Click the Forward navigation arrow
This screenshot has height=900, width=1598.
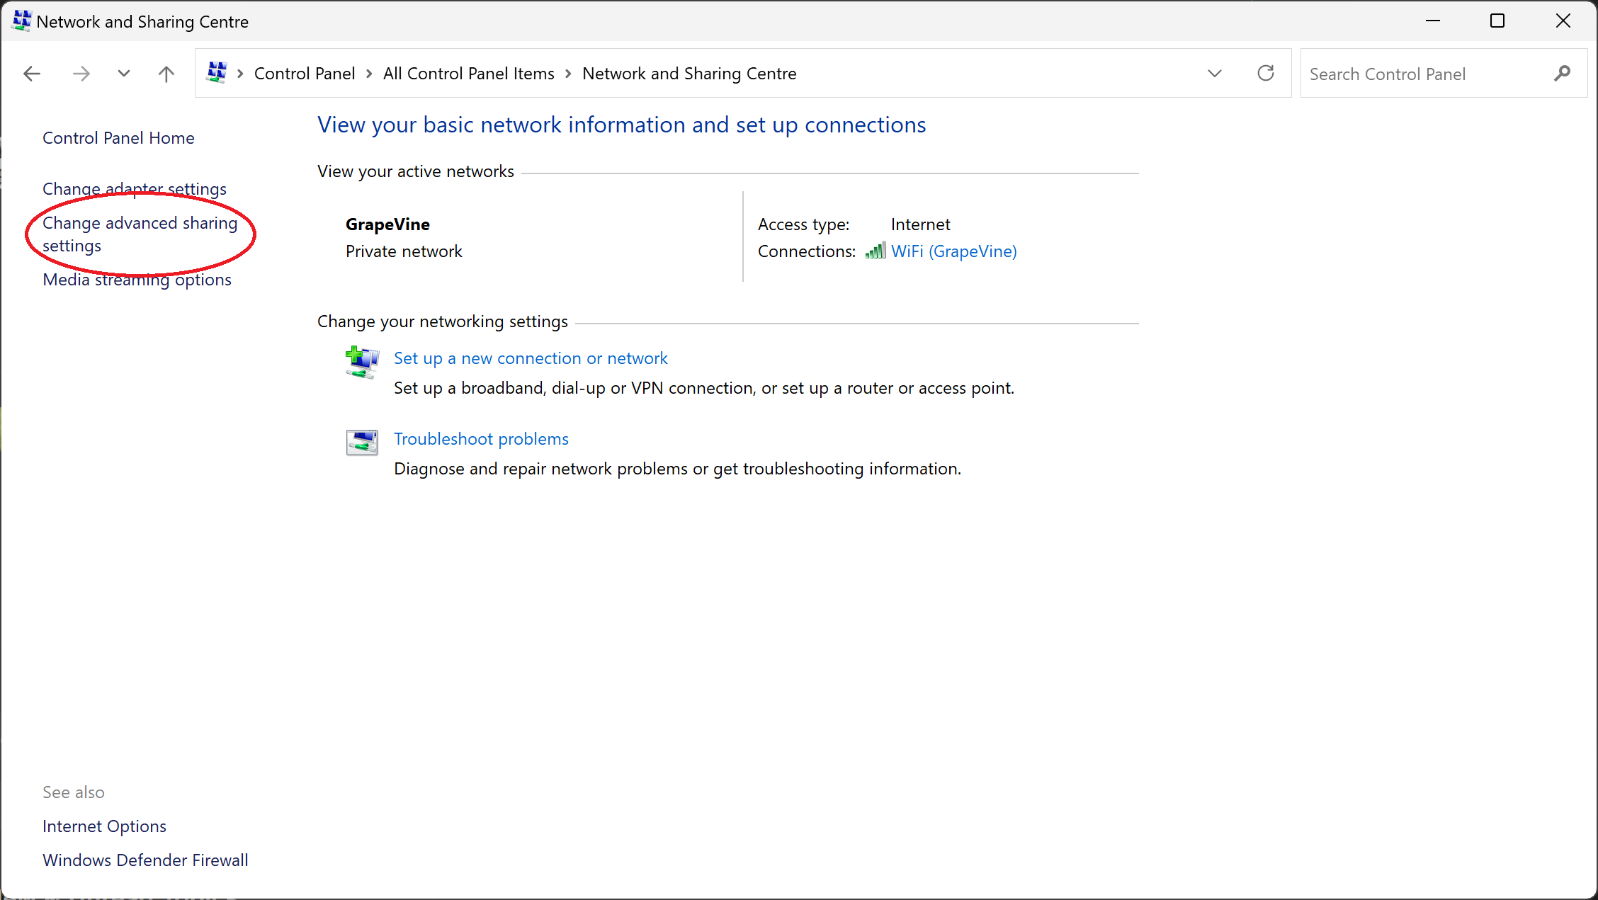click(x=81, y=74)
